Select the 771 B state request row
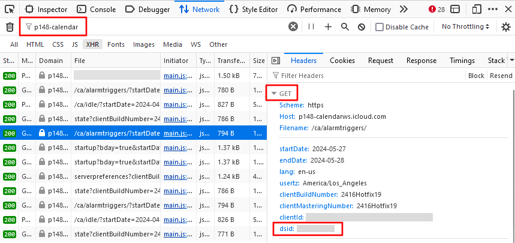 tap(133, 234)
